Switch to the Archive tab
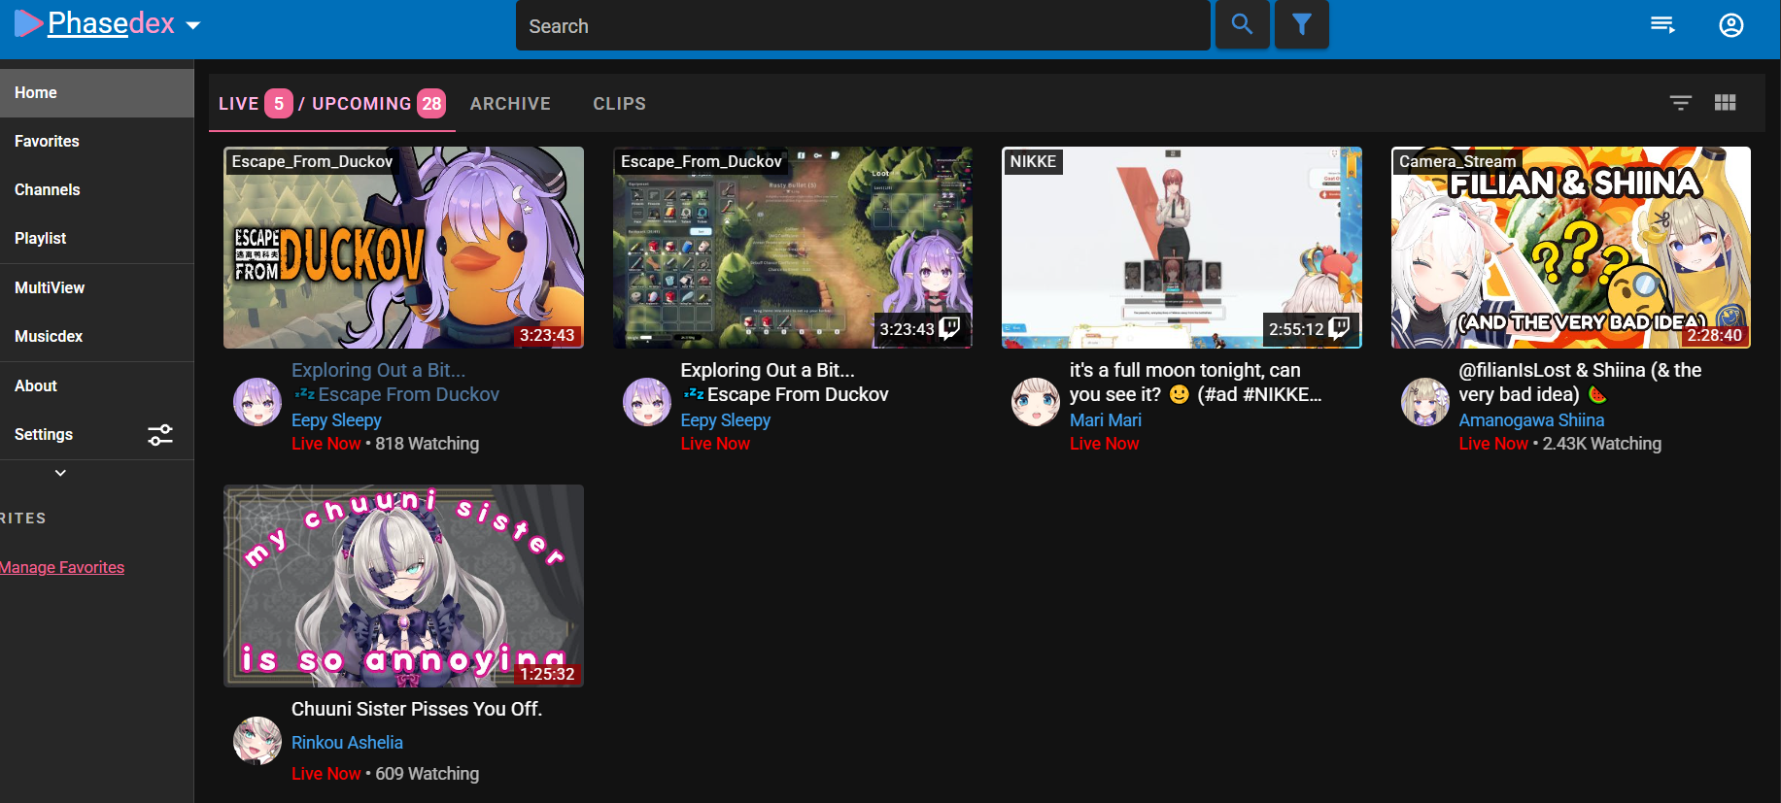 click(510, 104)
